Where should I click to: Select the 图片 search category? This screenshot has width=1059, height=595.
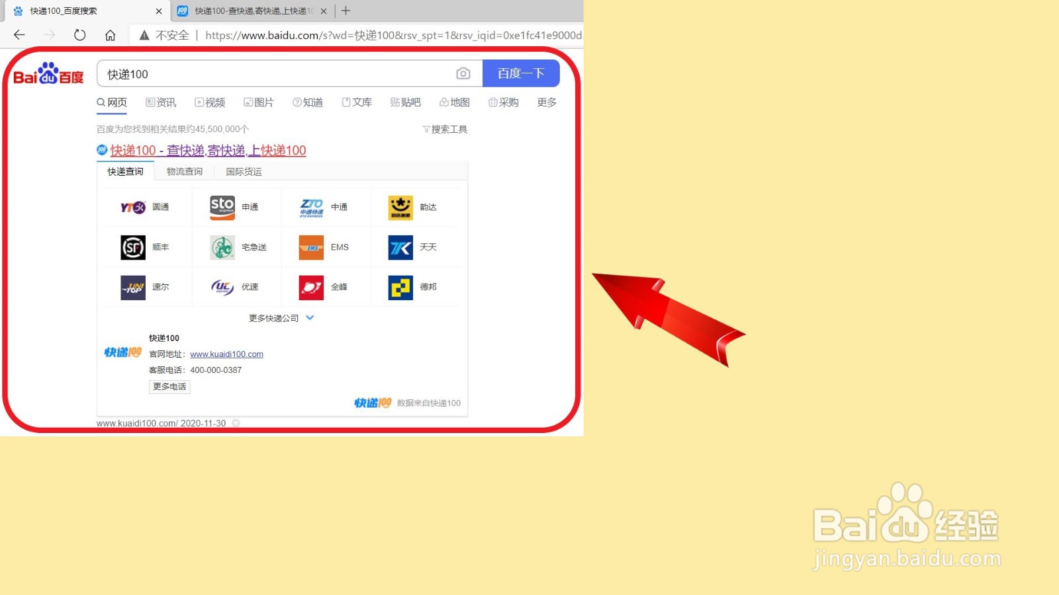click(x=259, y=102)
